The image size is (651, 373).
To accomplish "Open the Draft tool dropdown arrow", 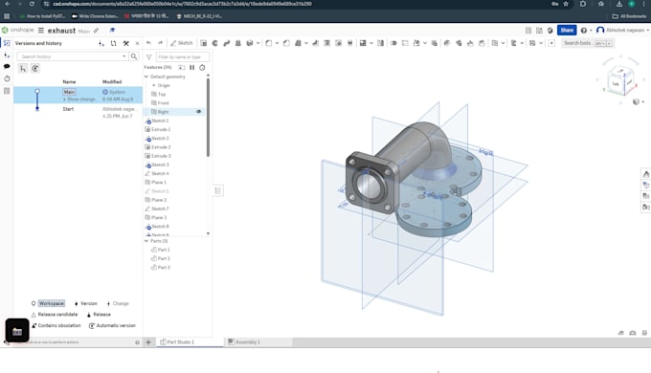I will (306, 43).
